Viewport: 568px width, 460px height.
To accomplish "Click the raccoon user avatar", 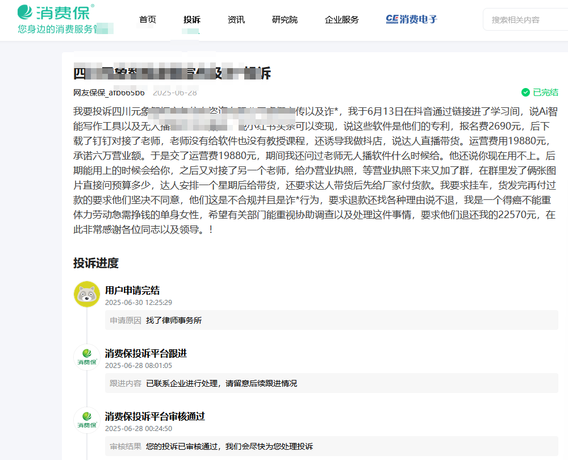I will point(87,294).
